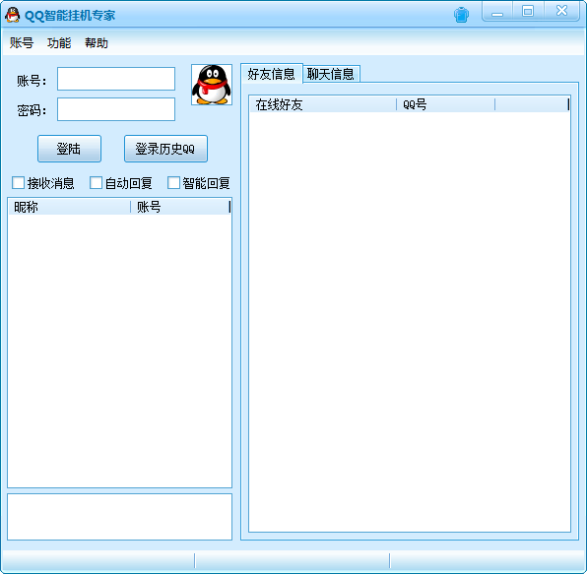Screen dimensions: 587x574
Task: Click the text box below the account list
Action: coord(120,517)
